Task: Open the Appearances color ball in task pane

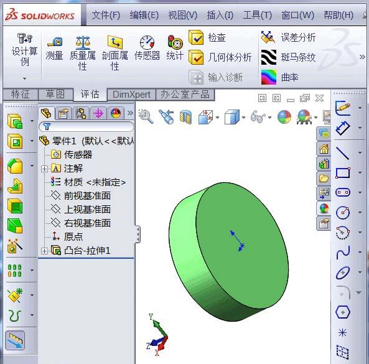Action: click(324, 208)
